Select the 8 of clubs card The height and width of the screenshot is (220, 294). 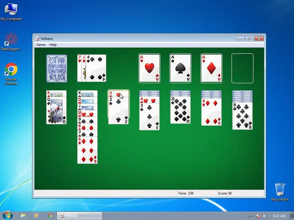point(242,116)
